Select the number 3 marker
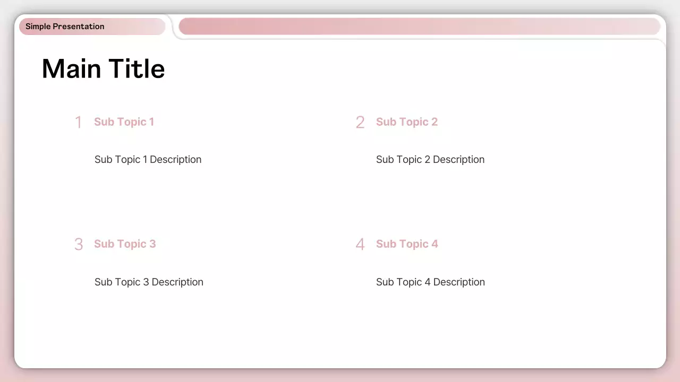Screen dimensions: 680x382 coord(78,244)
